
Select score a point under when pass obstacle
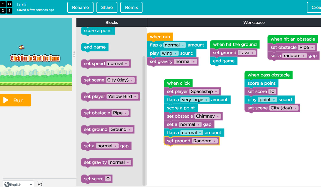point(261,83)
